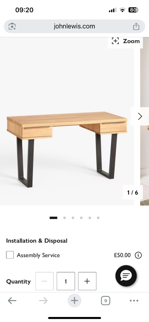Screen dimensions: 149x322
Task: Go back with the browser back arrow
Action: [12, 301]
